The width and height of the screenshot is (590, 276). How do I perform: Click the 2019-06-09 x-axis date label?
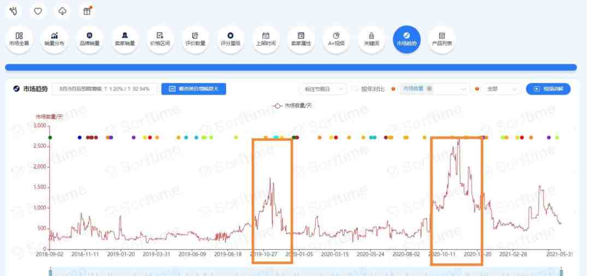coord(192,254)
